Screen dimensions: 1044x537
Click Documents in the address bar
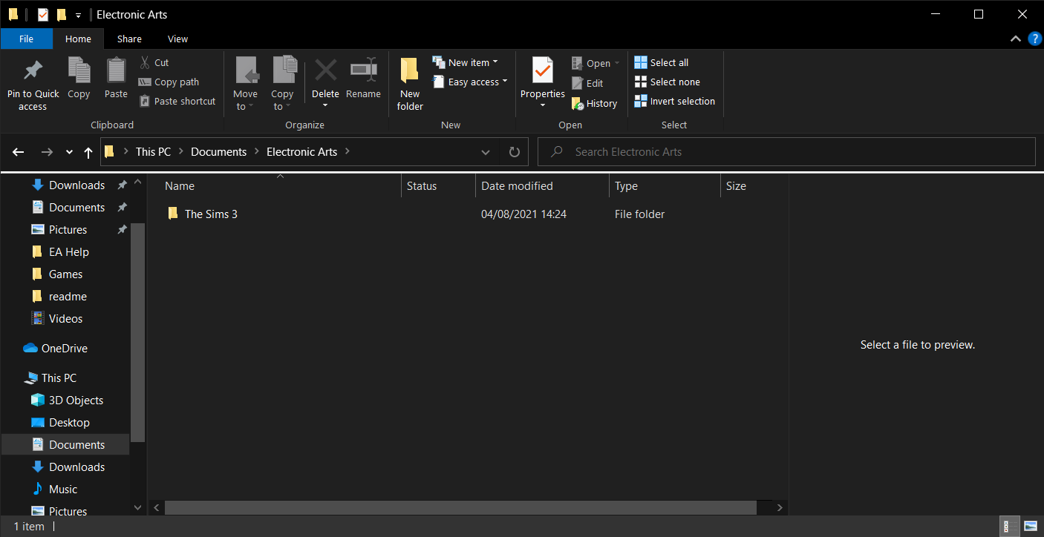click(x=218, y=152)
